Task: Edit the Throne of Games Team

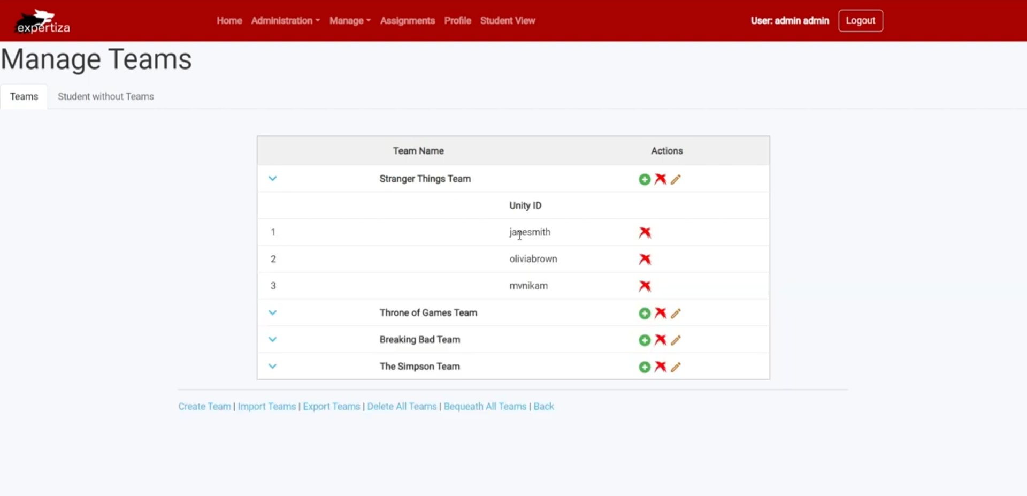Action: point(676,313)
